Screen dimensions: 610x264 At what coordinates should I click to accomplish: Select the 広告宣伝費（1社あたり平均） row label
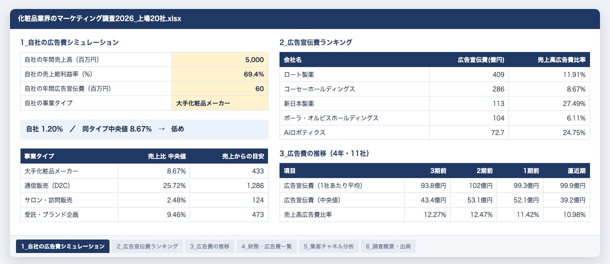tap(341, 185)
